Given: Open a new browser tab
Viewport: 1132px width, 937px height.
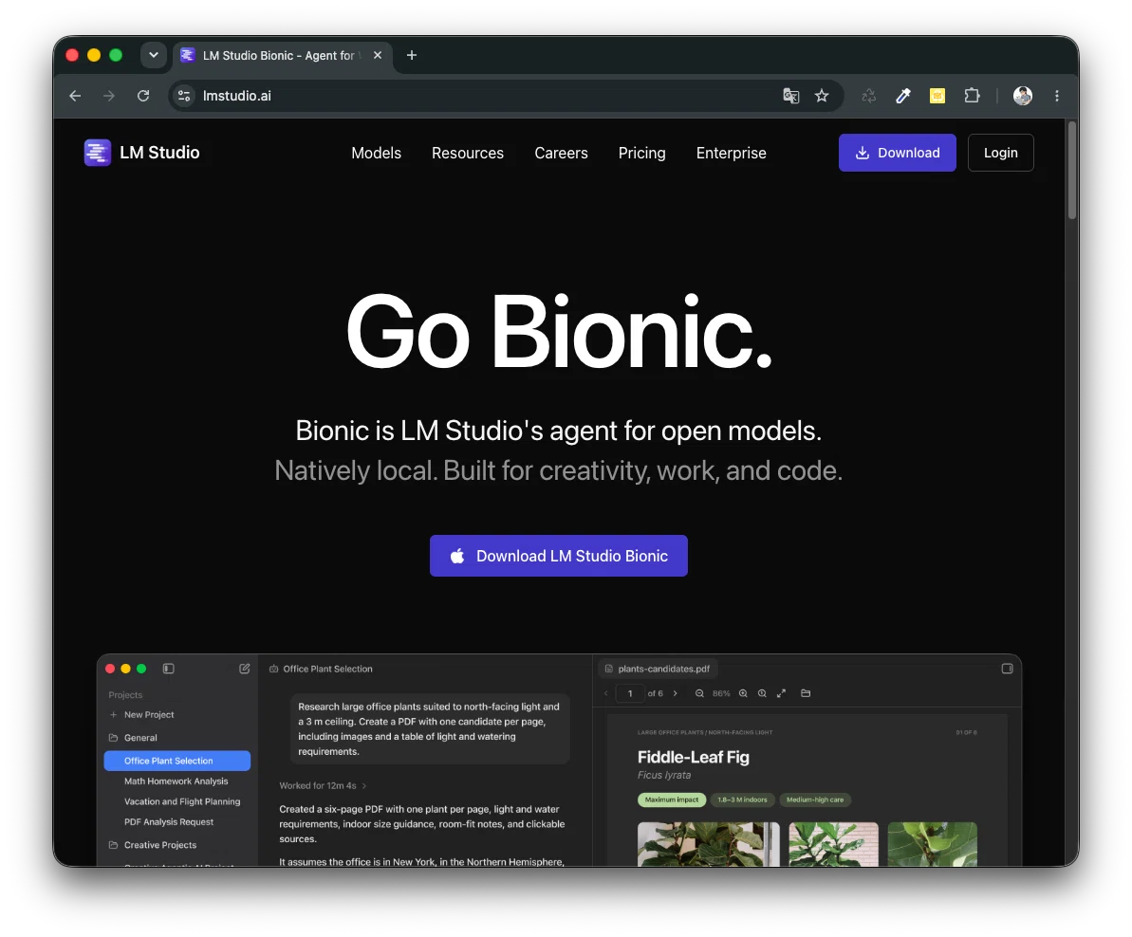Looking at the screenshot, I should point(412,56).
